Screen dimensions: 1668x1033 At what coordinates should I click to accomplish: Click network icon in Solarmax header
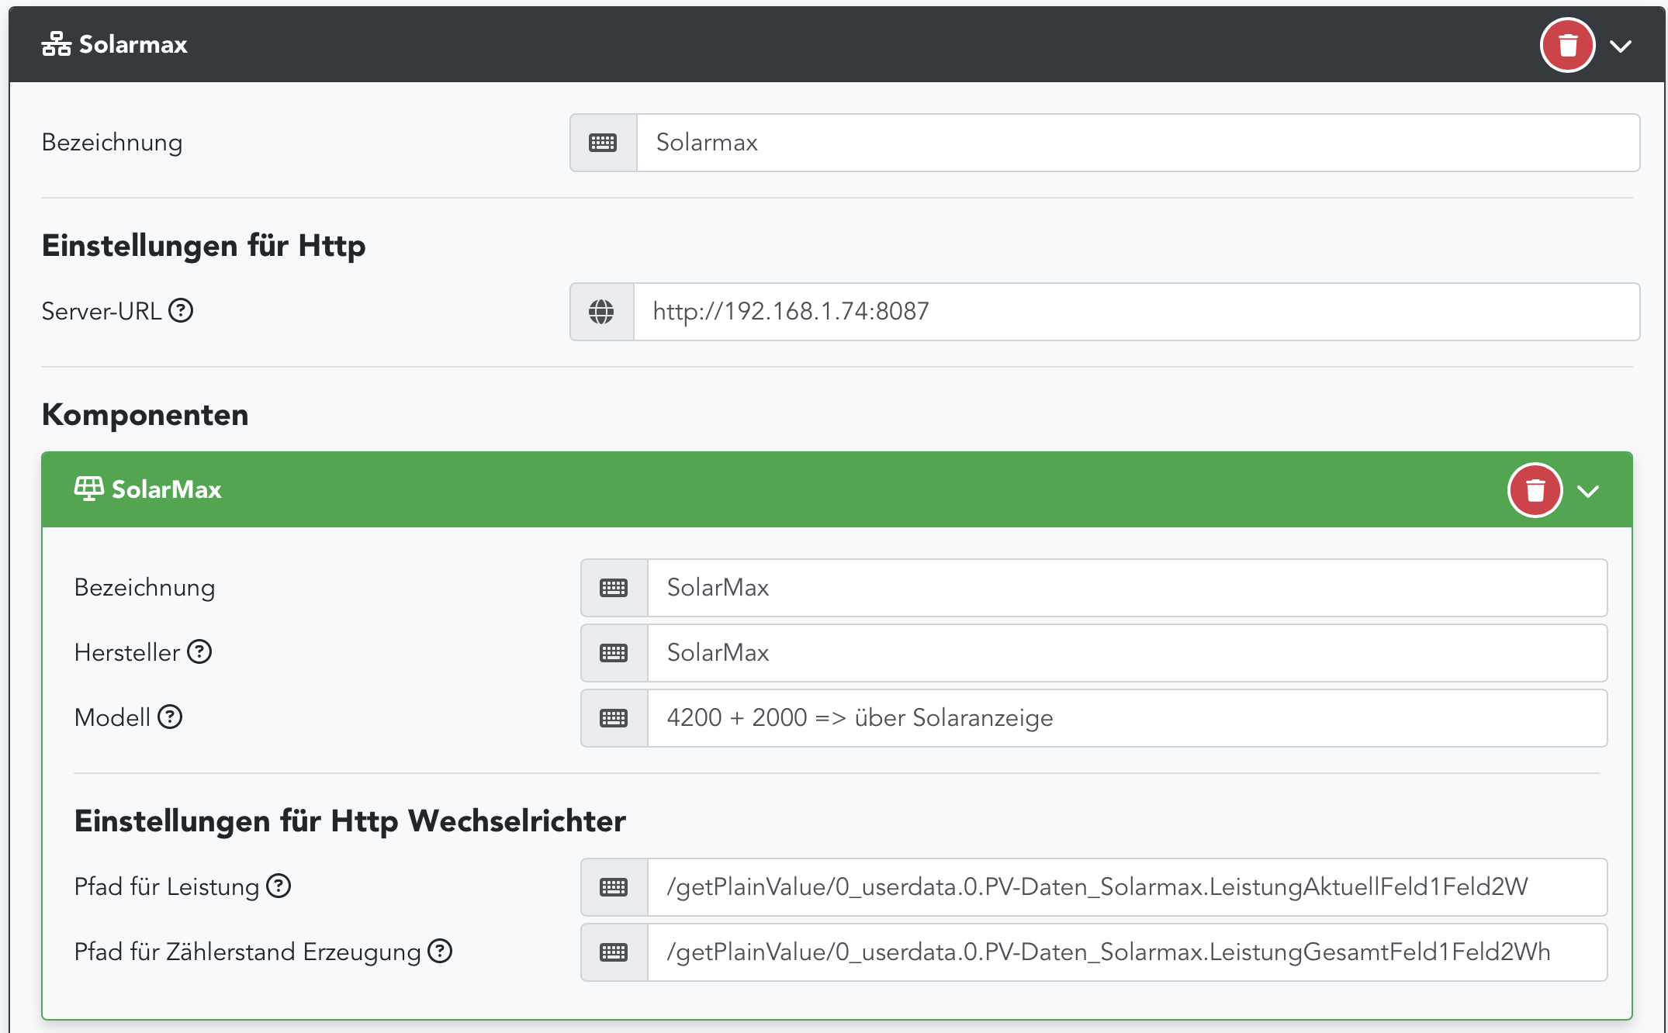coord(57,45)
